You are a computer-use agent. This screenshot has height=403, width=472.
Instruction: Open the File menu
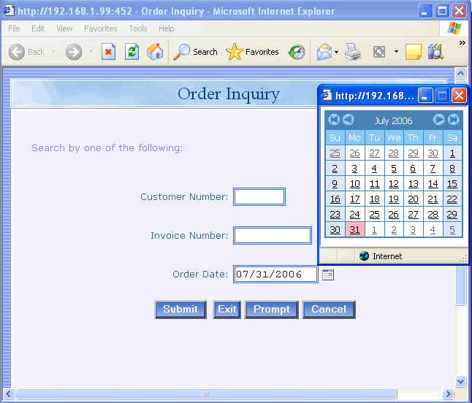[14, 28]
